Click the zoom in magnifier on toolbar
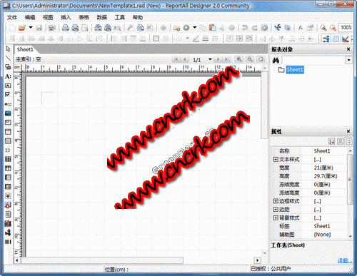Screen dimensions: 357x276 pyautogui.click(x=323, y=28)
